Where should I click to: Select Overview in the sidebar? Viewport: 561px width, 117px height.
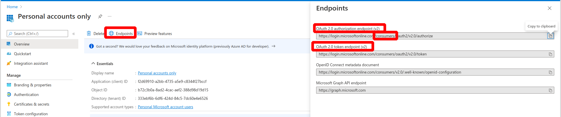[x=22, y=44]
